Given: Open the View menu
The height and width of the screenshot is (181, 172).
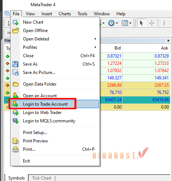Looking at the screenshot, I should [30, 14].
